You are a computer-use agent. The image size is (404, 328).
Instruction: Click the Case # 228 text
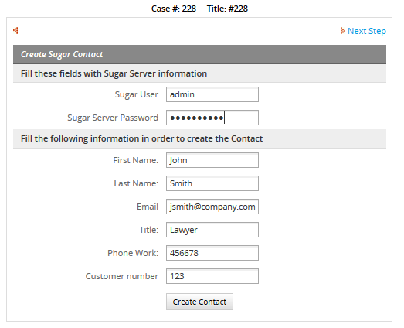tap(174, 9)
